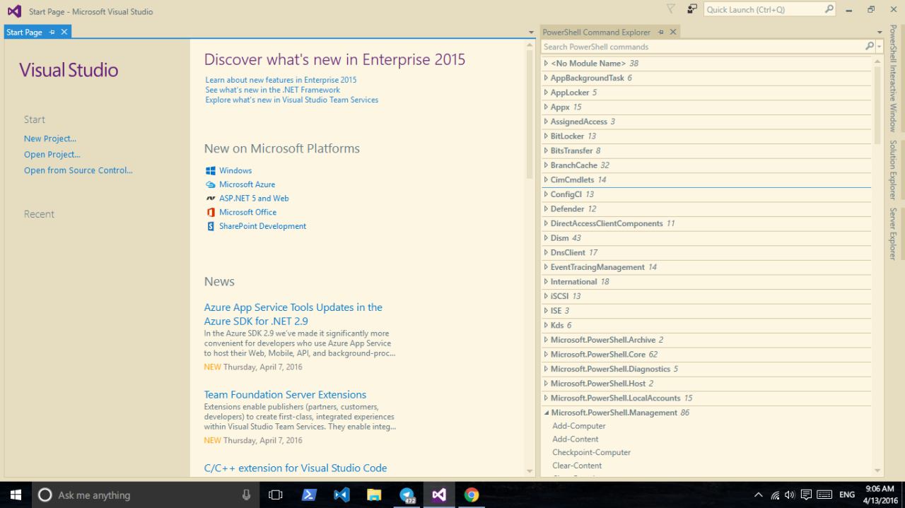The width and height of the screenshot is (905, 508).
Task: Click Open Project link
Action: [x=52, y=154]
